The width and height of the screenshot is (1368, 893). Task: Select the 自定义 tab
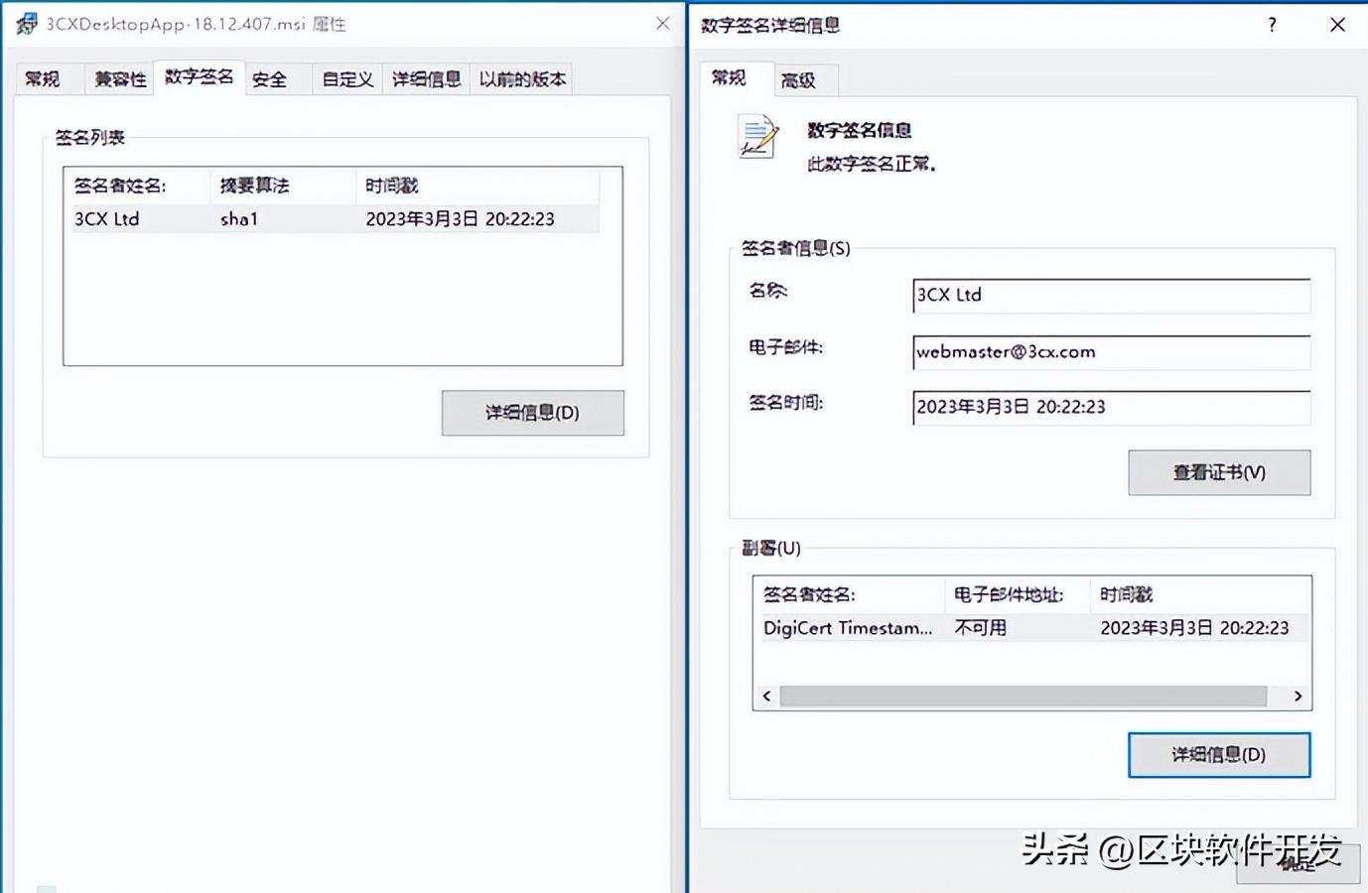345,78
